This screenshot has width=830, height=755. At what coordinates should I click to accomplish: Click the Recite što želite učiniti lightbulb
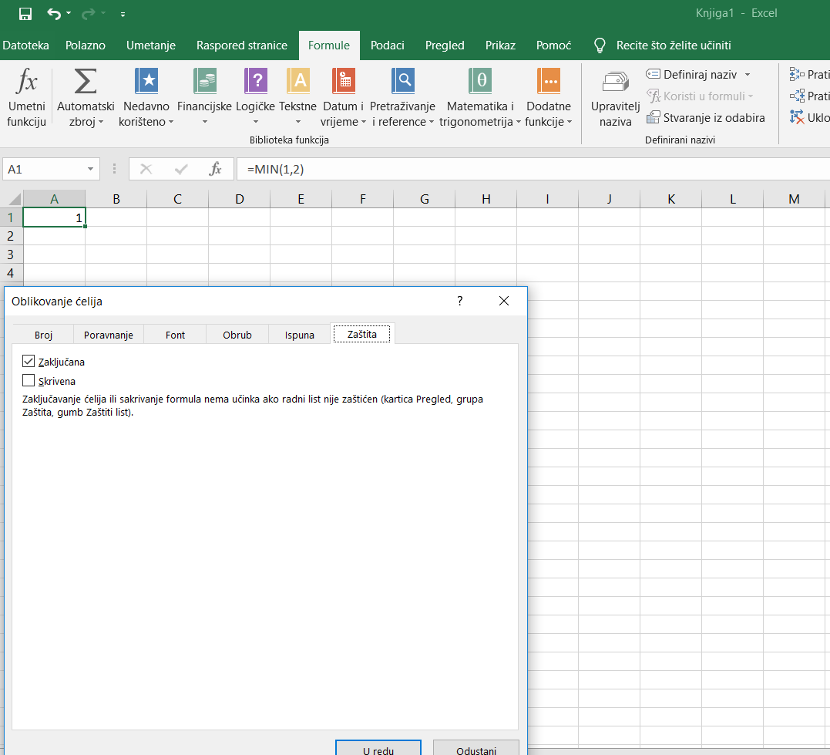click(600, 46)
